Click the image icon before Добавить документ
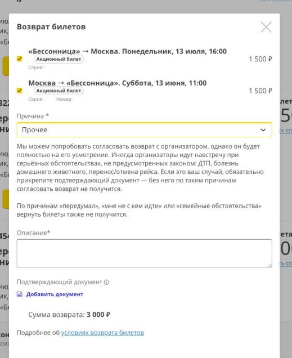Screen dimensions: 292x358 [x=20, y=294]
